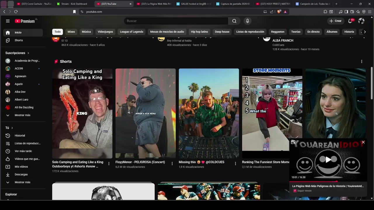Open Academia de Progr... subscription channel
Viewport: 374px width, 210px height.
pos(23,61)
